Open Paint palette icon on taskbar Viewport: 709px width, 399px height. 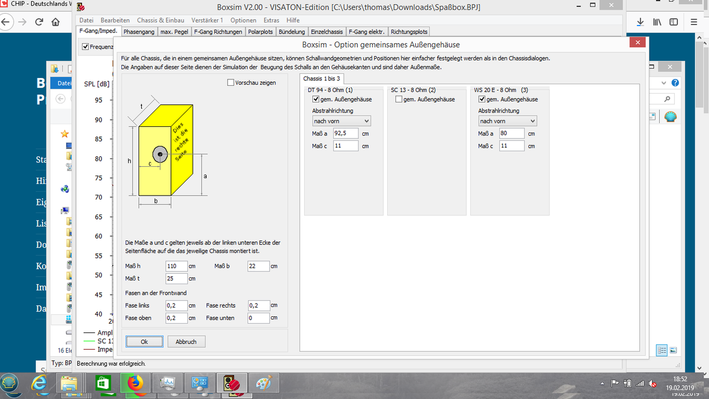pos(264,383)
